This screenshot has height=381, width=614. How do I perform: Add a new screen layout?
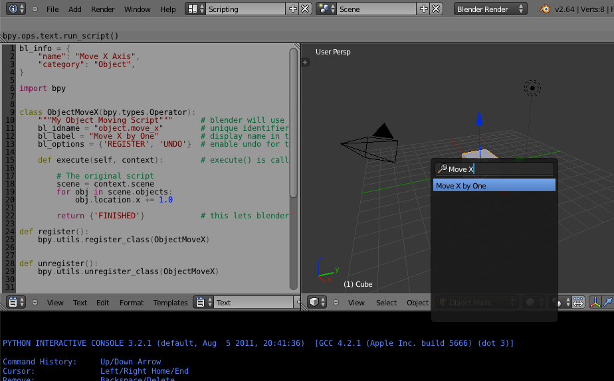[x=292, y=9]
